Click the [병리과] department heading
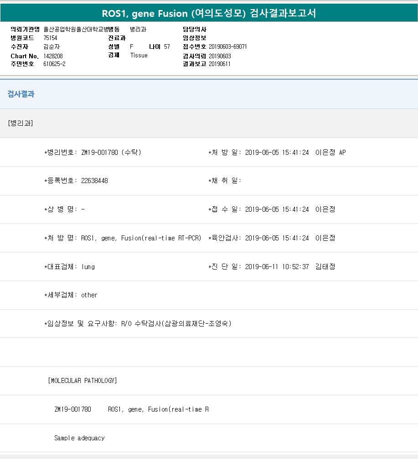 [x=21, y=123]
